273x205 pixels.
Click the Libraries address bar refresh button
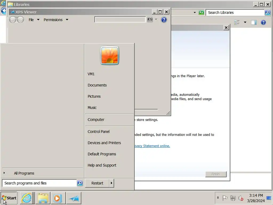(x=201, y=13)
